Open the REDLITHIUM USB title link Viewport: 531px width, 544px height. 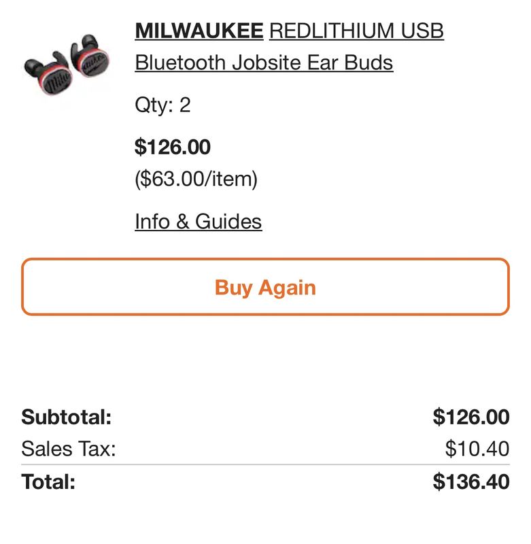tap(356, 31)
